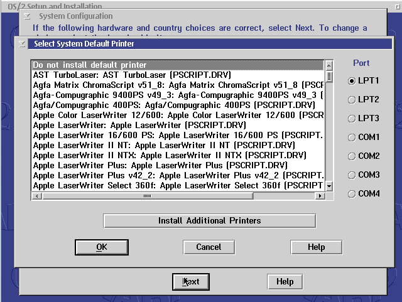Select Apple LaserWriter Plus v42_2 entry

click(x=177, y=175)
